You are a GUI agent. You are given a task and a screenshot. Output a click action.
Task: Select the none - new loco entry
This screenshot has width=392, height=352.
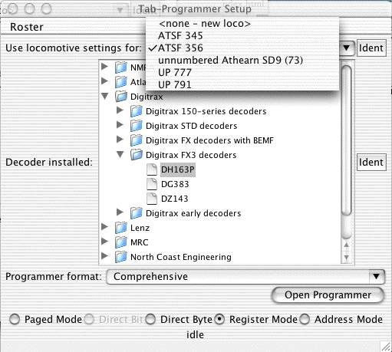(205, 24)
